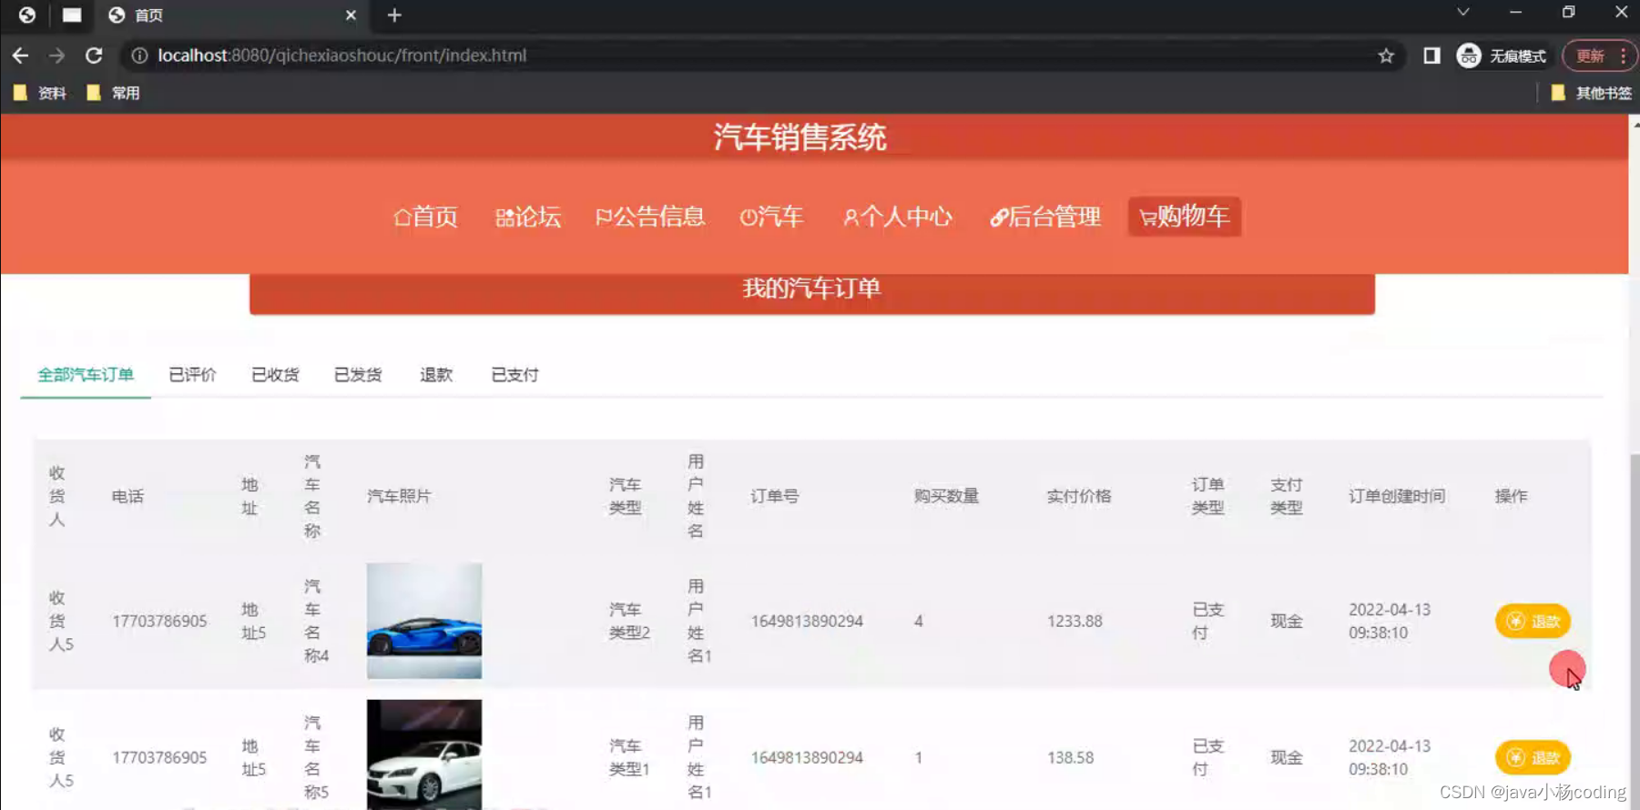
Task: Open the browser side panel icon
Action: (1431, 56)
